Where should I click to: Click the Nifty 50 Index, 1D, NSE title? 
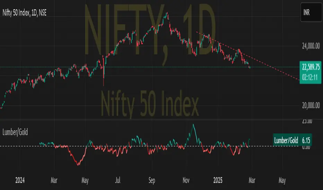[x=25, y=13]
